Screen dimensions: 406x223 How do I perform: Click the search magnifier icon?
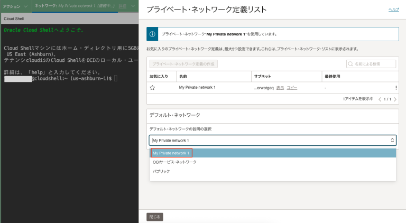click(351, 64)
